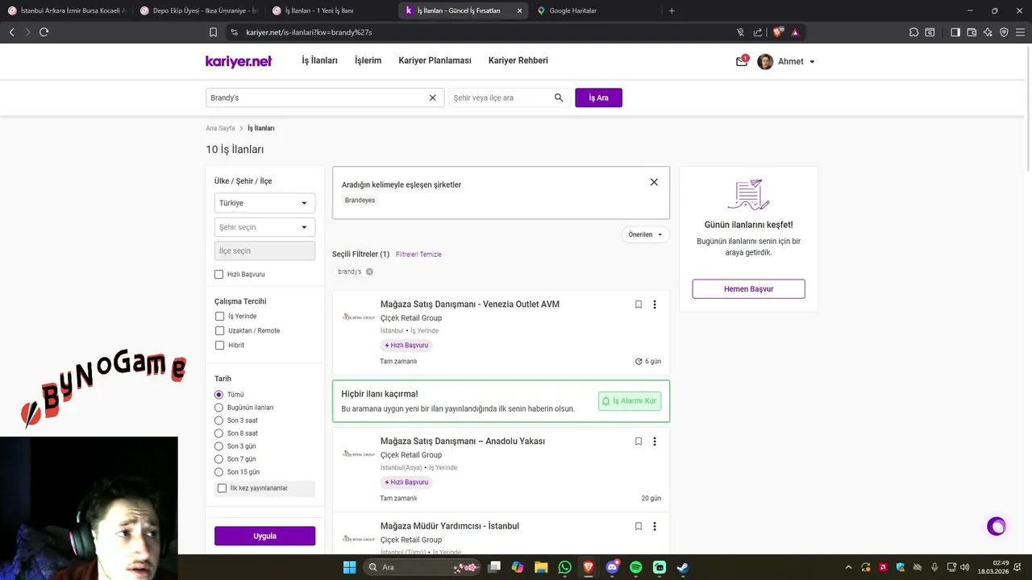
Task: Open the Önerilen sort dropdown
Action: 645,234
